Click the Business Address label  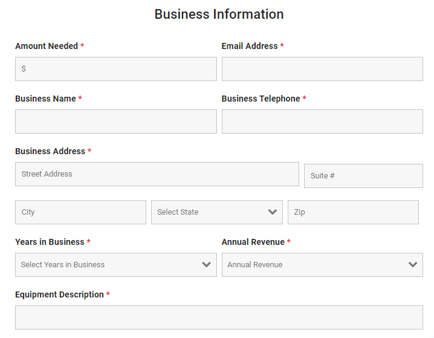point(50,151)
